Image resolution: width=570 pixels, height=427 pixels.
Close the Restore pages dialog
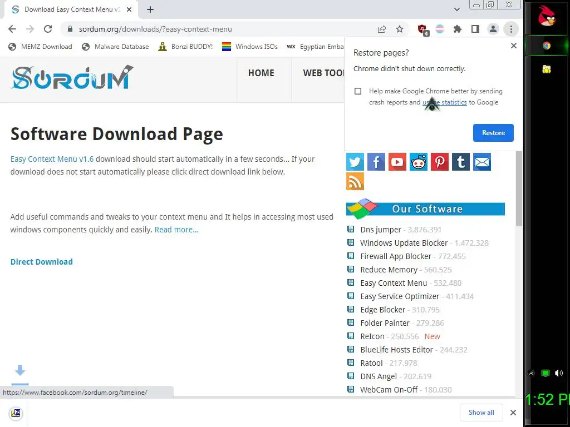click(513, 46)
